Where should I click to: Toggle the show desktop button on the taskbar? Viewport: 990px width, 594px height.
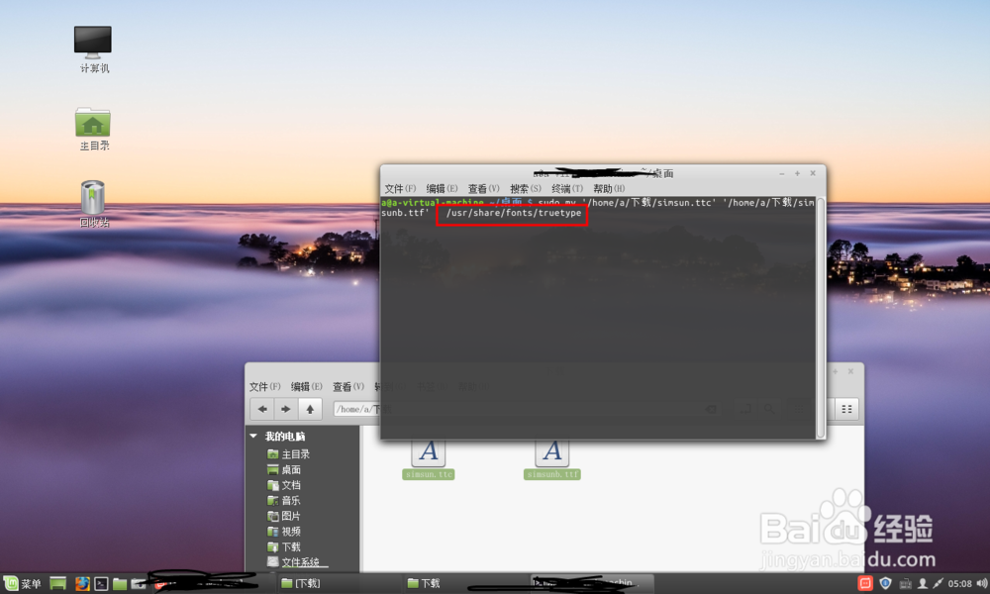point(56,583)
